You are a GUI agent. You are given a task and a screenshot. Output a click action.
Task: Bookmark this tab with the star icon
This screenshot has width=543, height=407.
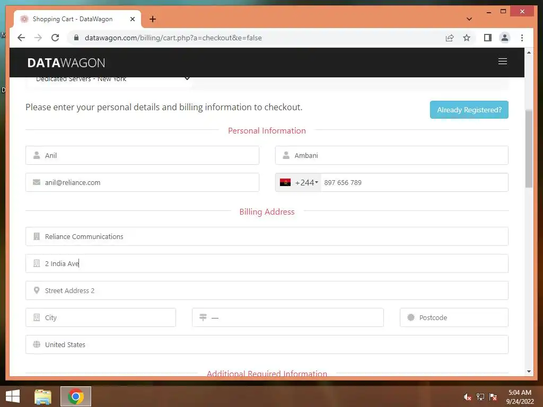point(467,38)
